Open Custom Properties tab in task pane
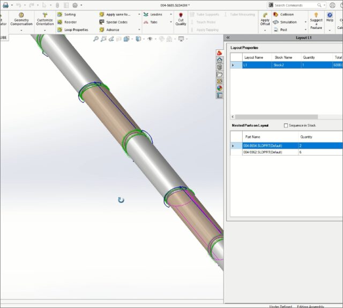Viewport: 343px width, 308px height. [x=220, y=96]
